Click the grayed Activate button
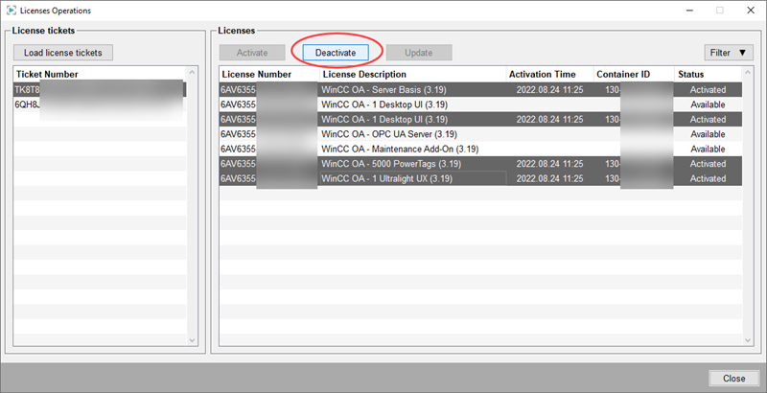 tap(252, 53)
